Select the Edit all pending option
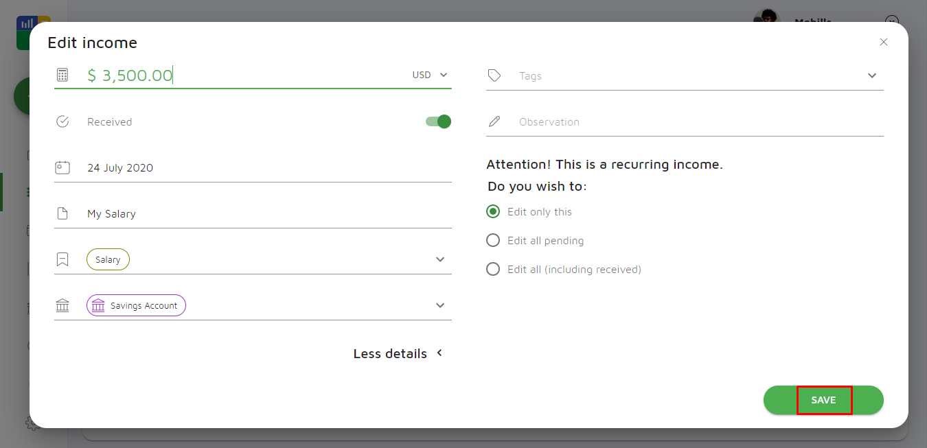The image size is (927, 448). pos(493,240)
